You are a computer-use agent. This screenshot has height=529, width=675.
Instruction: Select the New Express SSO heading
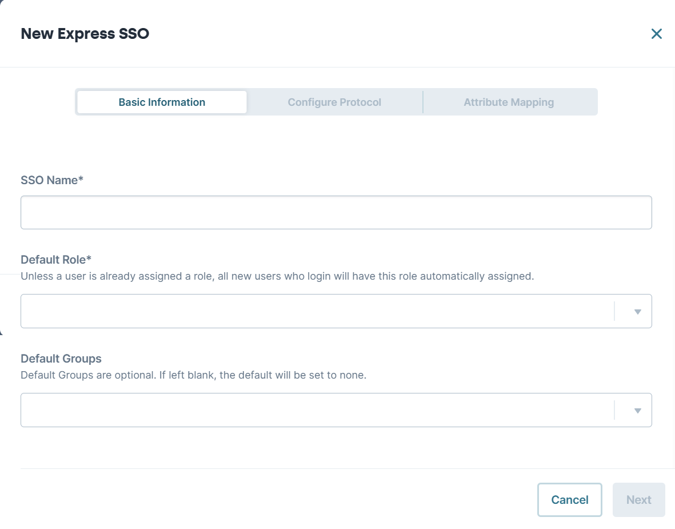click(85, 34)
